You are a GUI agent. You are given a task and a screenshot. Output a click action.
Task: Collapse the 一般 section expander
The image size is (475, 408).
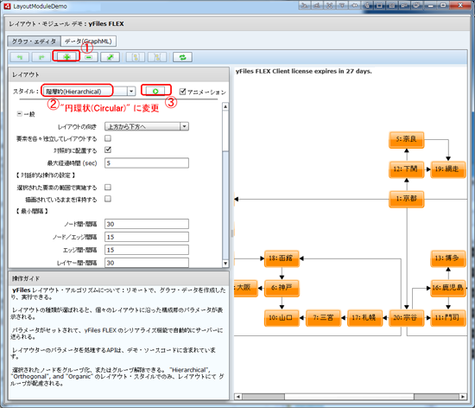pyautogui.click(x=19, y=114)
